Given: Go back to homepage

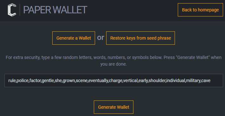Looking at the screenshot, I should pyautogui.click(x=200, y=10).
